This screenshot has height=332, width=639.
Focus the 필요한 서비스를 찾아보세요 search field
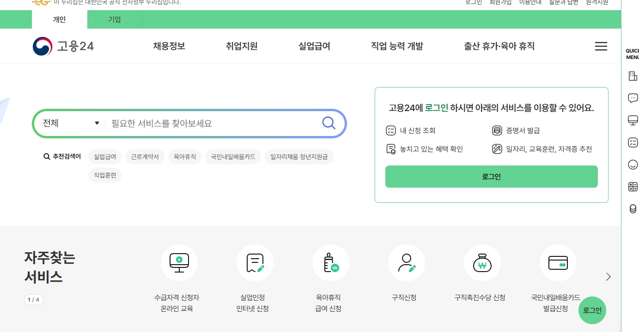tap(213, 123)
